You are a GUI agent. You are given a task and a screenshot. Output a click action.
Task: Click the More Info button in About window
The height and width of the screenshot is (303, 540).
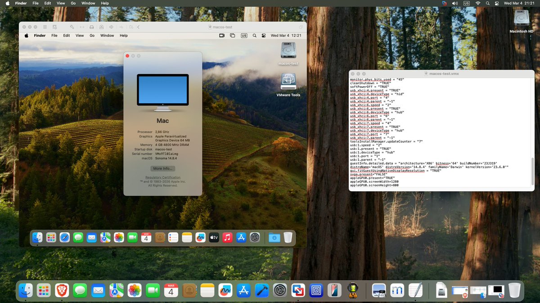pos(162,168)
